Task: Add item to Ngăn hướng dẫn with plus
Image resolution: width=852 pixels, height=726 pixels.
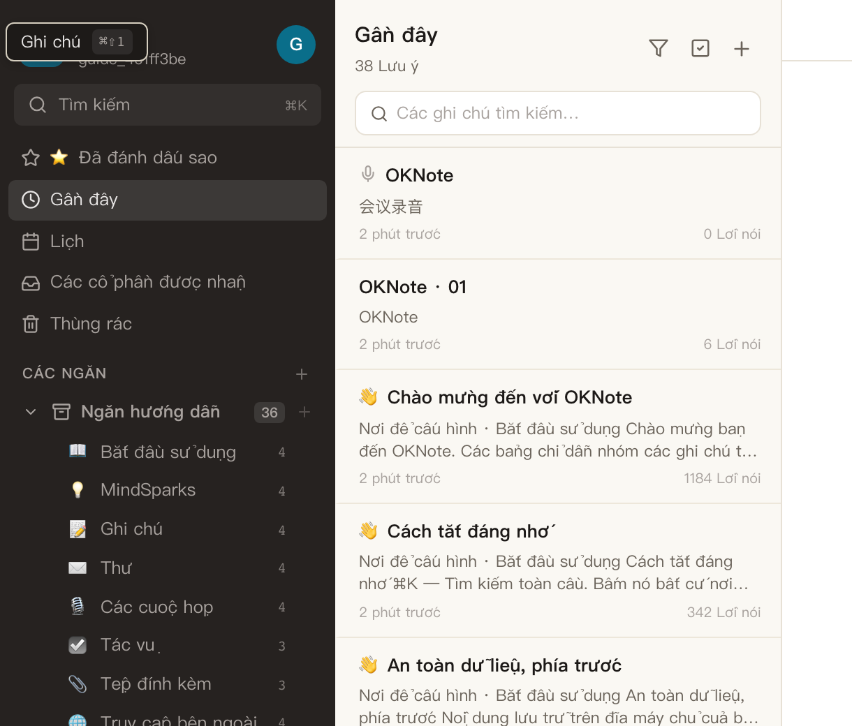Action: coord(304,412)
